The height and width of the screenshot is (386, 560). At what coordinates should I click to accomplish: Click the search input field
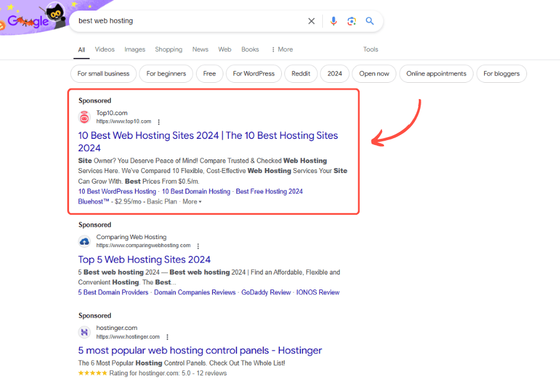(x=187, y=21)
